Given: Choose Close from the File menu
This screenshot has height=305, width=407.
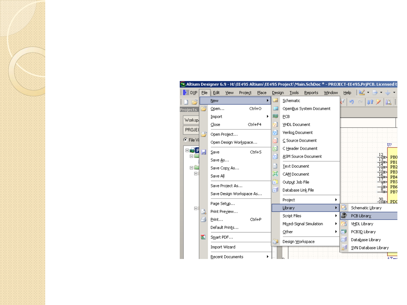Looking at the screenshot, I should [235, 125].
